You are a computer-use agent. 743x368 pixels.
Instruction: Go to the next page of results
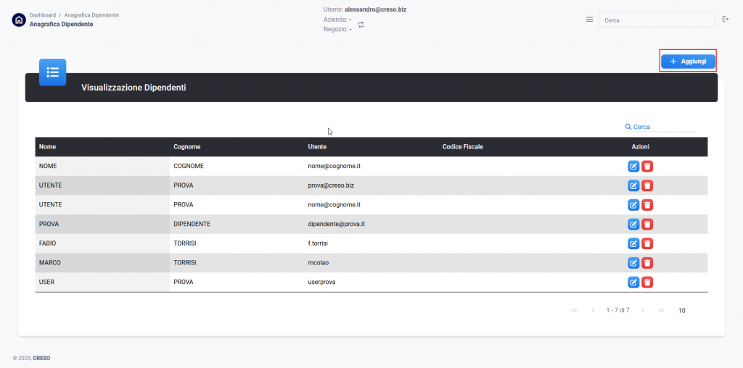(x=643, y=311)
